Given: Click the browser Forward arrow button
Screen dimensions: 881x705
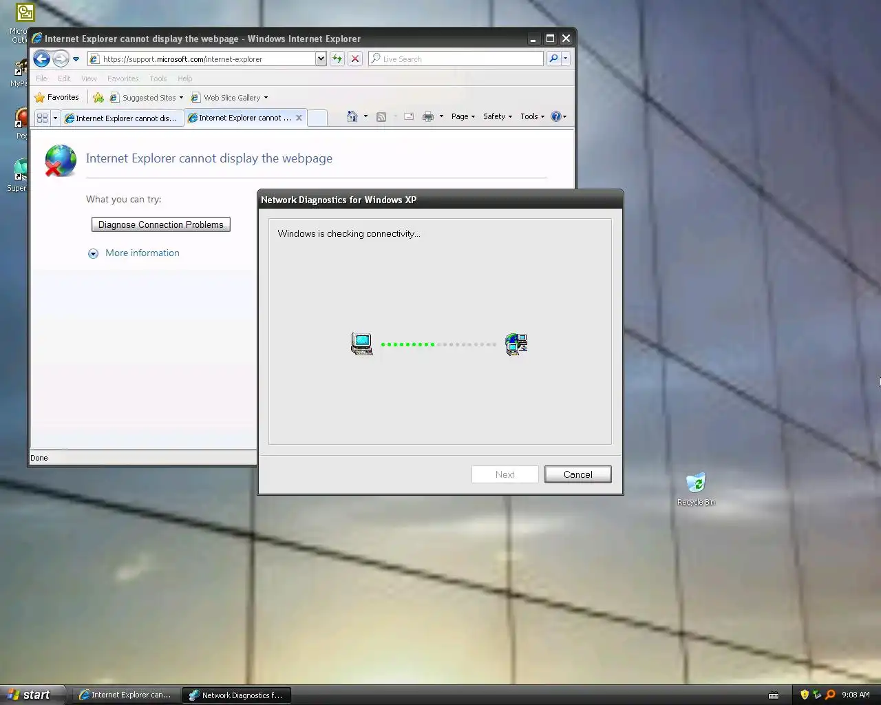Looking at the screenshot, I should click(x=61, y=59).
